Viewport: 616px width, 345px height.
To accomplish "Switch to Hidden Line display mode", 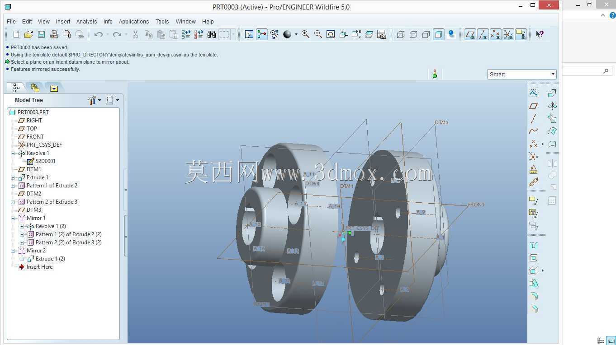I will [x=413, y=34].
